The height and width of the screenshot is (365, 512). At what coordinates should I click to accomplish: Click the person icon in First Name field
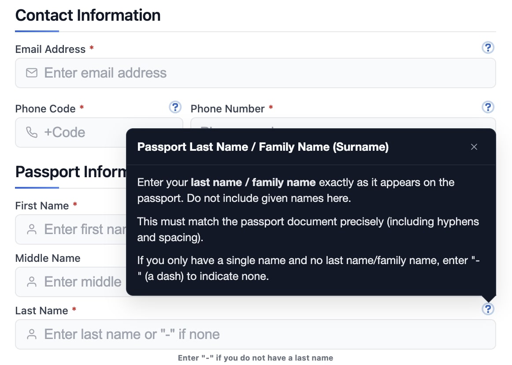31,229
